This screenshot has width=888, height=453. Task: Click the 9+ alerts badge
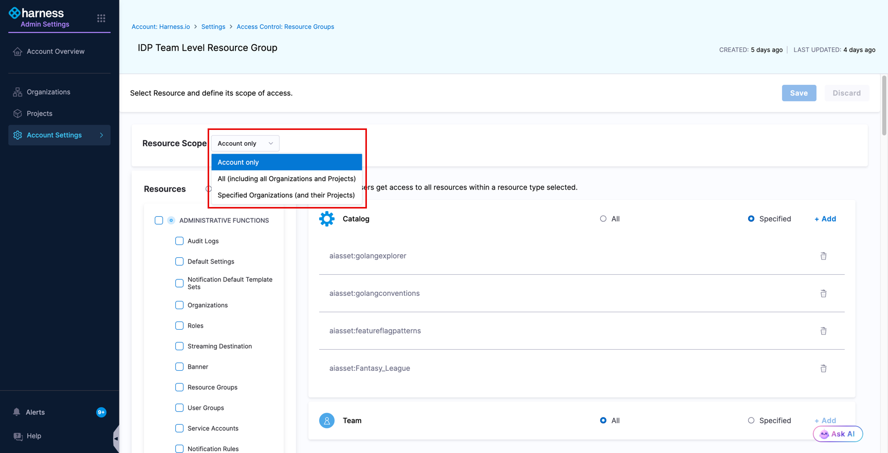pos(101,412)
